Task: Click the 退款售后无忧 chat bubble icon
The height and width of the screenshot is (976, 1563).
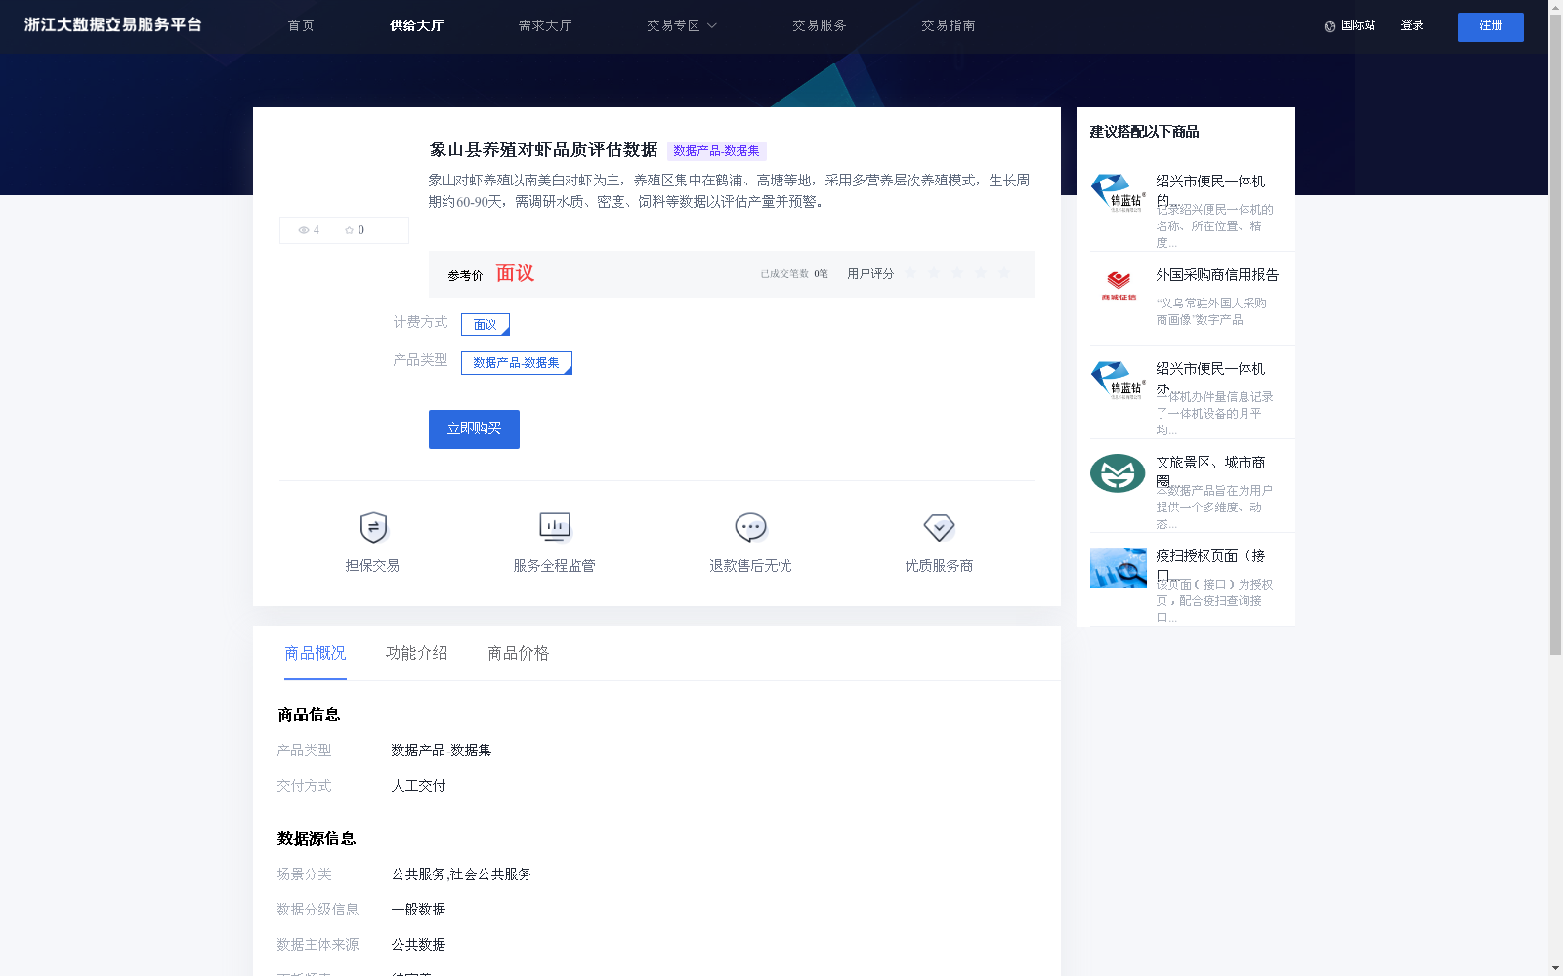Action: pyautogui.click(x=750, y=528)
